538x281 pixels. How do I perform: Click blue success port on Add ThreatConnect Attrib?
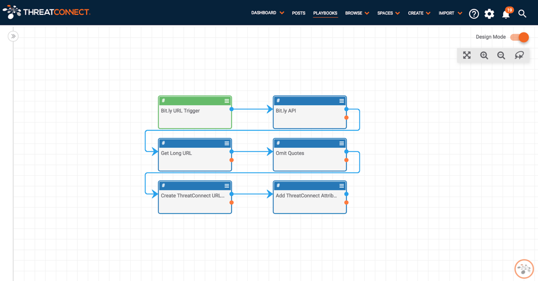point(347,194)
